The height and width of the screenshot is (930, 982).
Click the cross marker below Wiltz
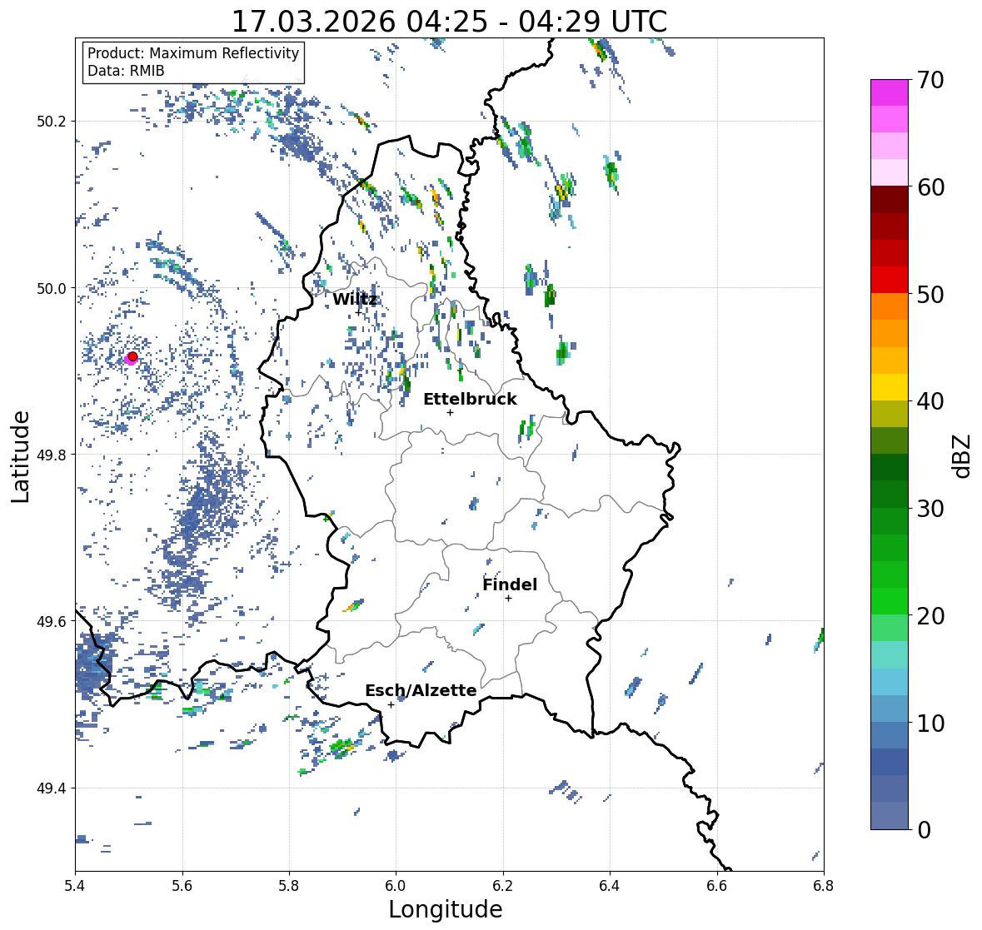358,312
